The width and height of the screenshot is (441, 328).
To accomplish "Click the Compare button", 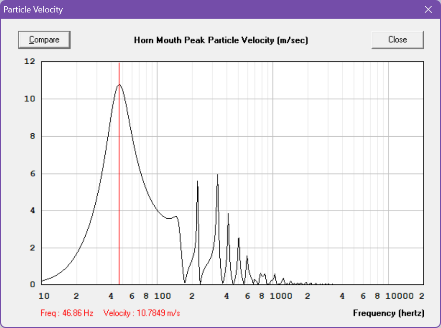I will 44,40.
